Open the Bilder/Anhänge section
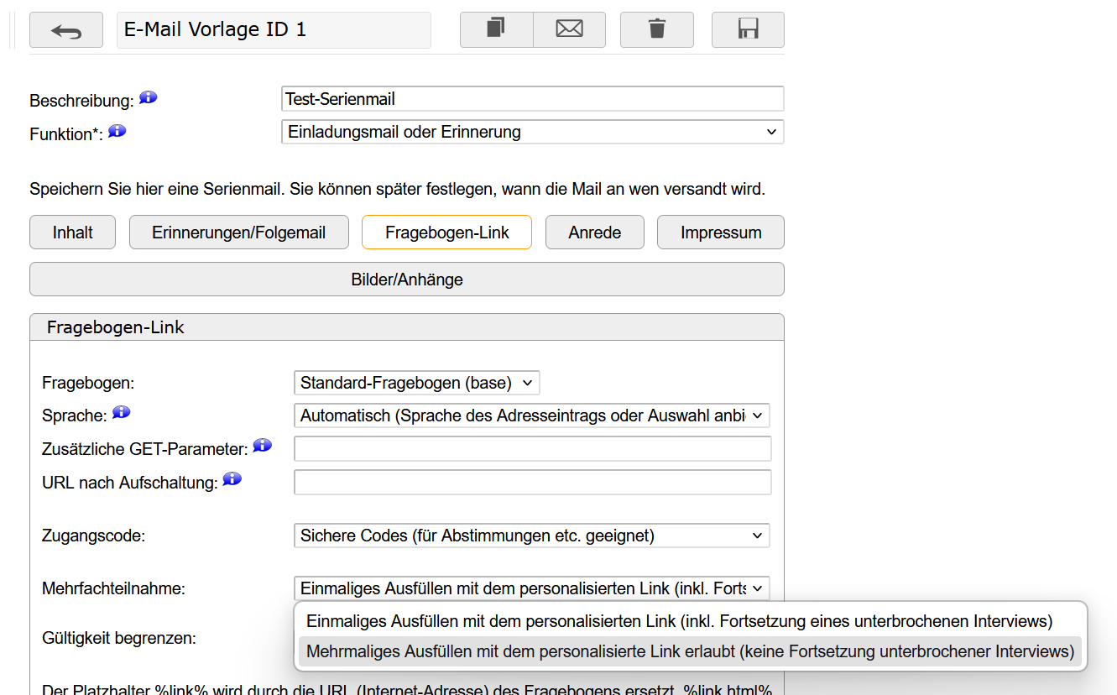The width and height of the screenshot is (1117, 695). 406,279
